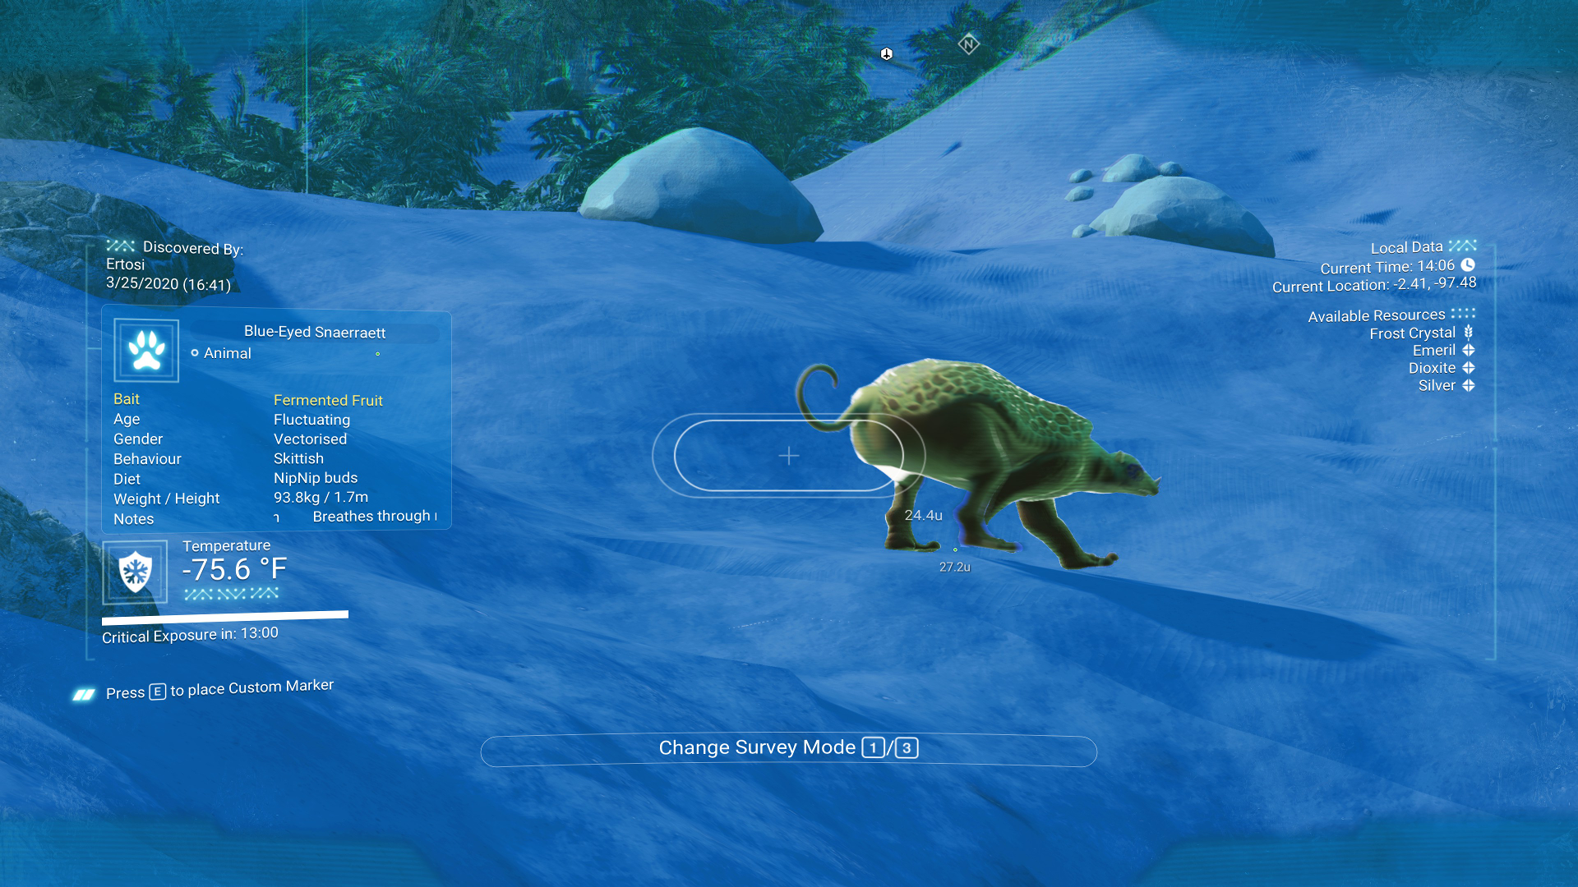Click the Bait row label
This screenshot has width=1578, height=887.
click(127, 399)
